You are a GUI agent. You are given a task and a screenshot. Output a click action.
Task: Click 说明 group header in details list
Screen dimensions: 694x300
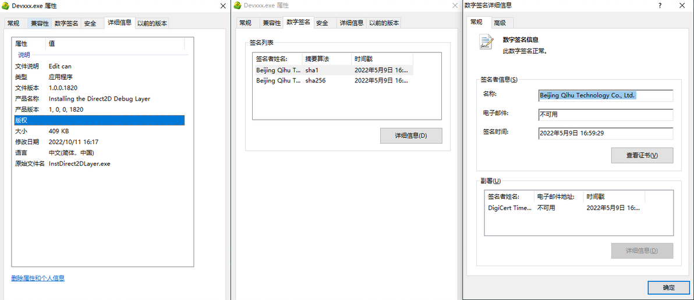(24, 55)
